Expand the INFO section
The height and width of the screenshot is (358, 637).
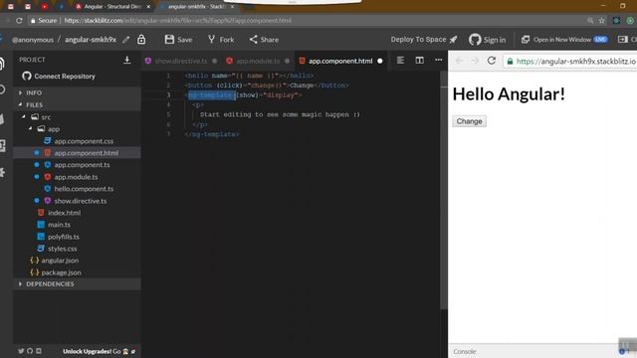click(78, 92)
